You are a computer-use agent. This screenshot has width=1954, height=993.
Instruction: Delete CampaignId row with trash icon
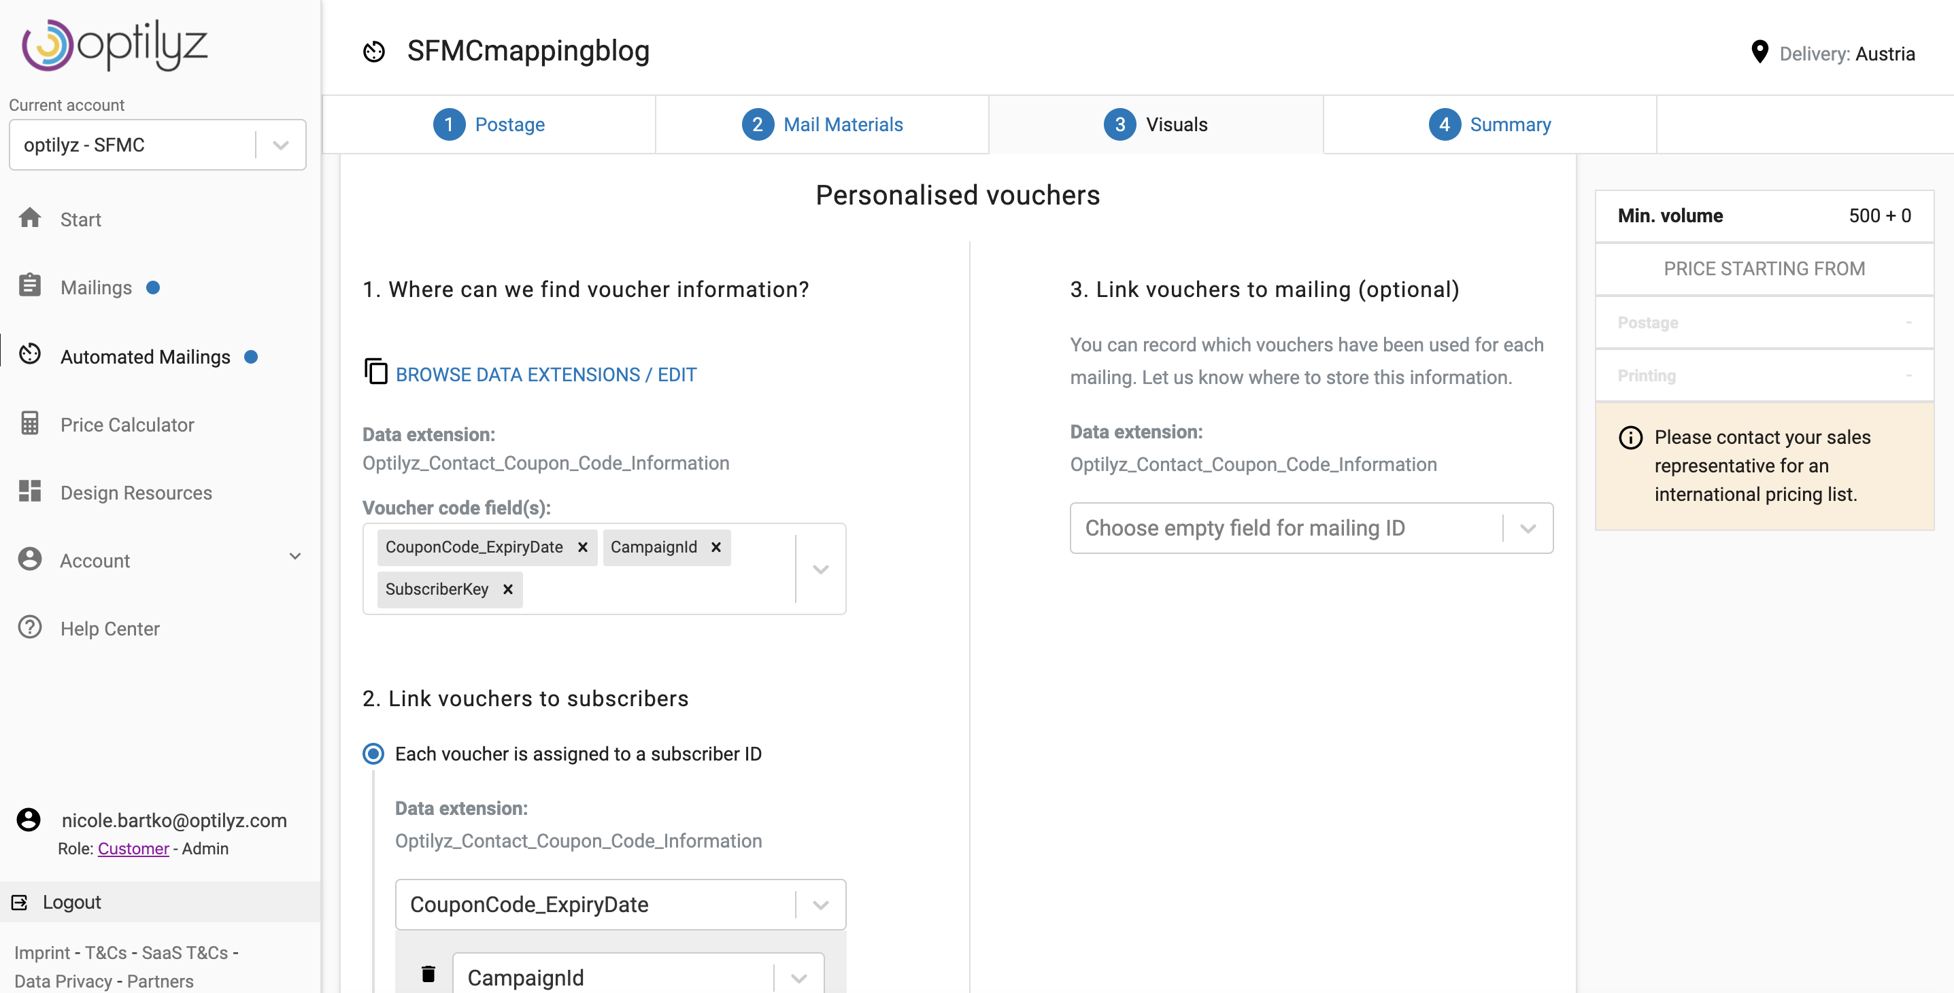[428, 974]
